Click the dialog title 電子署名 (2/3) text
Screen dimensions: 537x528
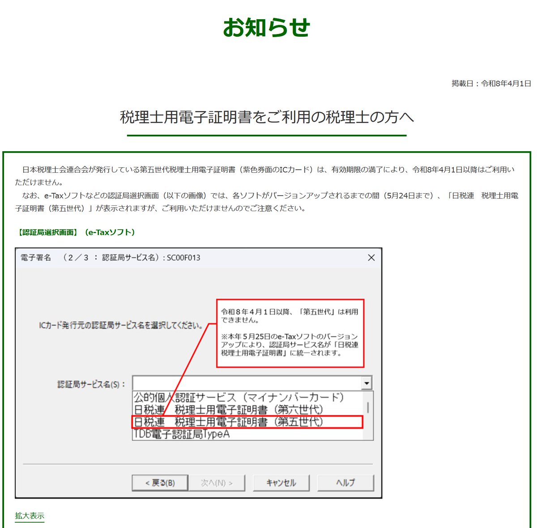tap(110, 258)
